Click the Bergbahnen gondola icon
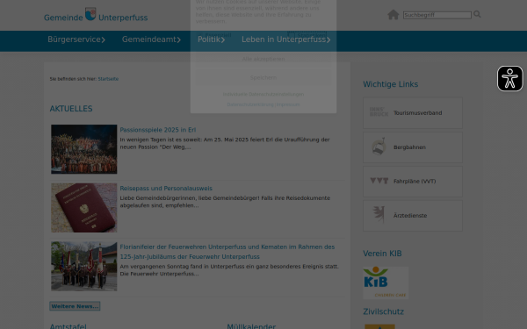527x329 pixels. (379, 147)
